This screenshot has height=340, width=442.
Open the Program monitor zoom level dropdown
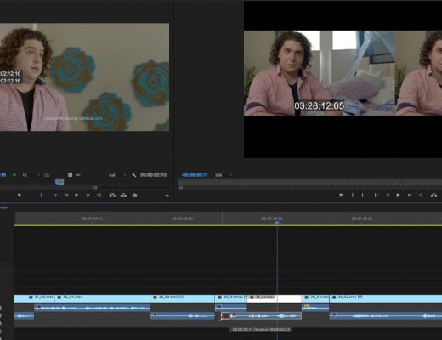(224, 175)
